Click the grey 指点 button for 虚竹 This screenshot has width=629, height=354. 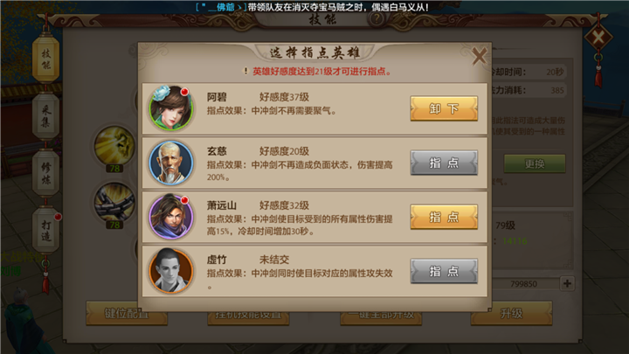pos(444,271)
